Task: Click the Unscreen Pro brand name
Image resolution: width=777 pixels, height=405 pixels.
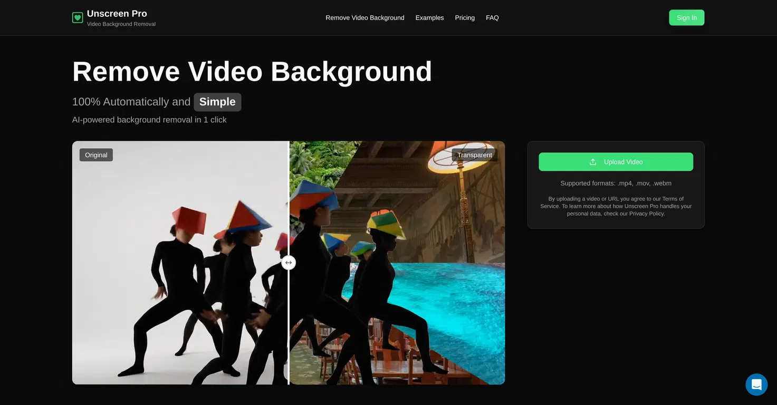Action: tap(117, 14)
